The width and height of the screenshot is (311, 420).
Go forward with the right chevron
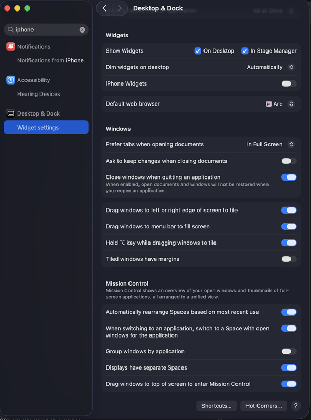[120, 8]
